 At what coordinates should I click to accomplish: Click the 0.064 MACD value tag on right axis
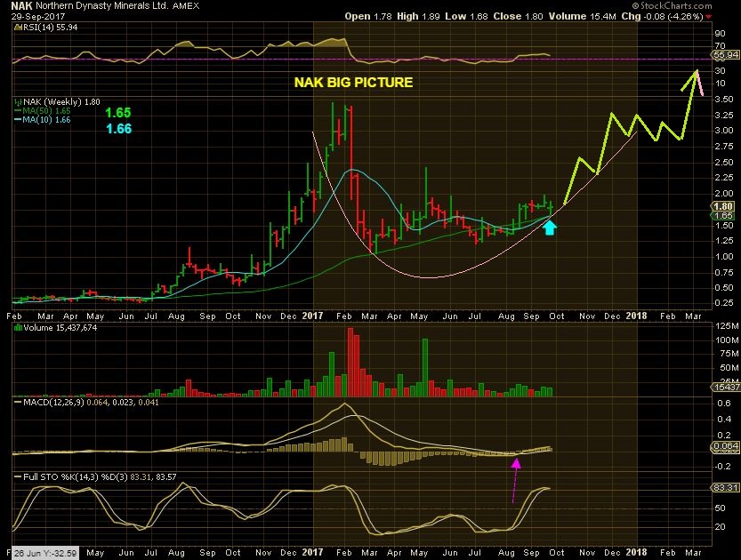[726, 445]
